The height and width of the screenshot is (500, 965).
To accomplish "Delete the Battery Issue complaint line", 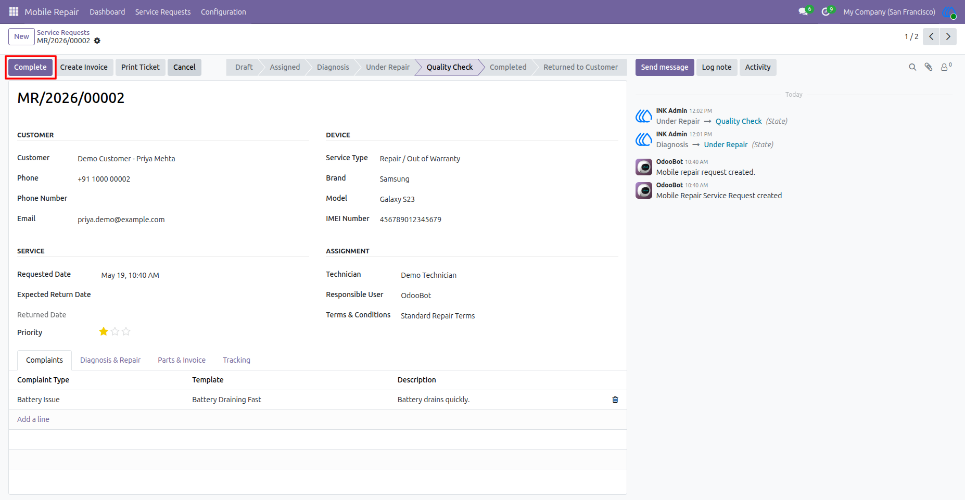I will click(x=615, y=400).
